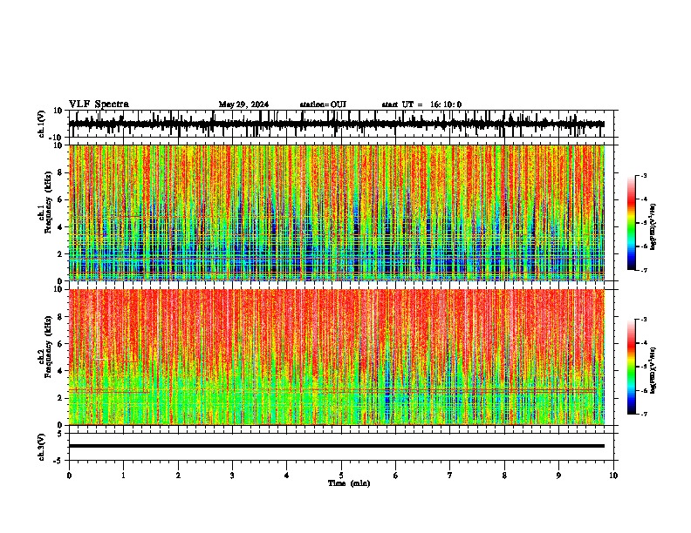
Task: Click the "ch.1(V)" waveform axis label
Action: (x=42, y=124)
